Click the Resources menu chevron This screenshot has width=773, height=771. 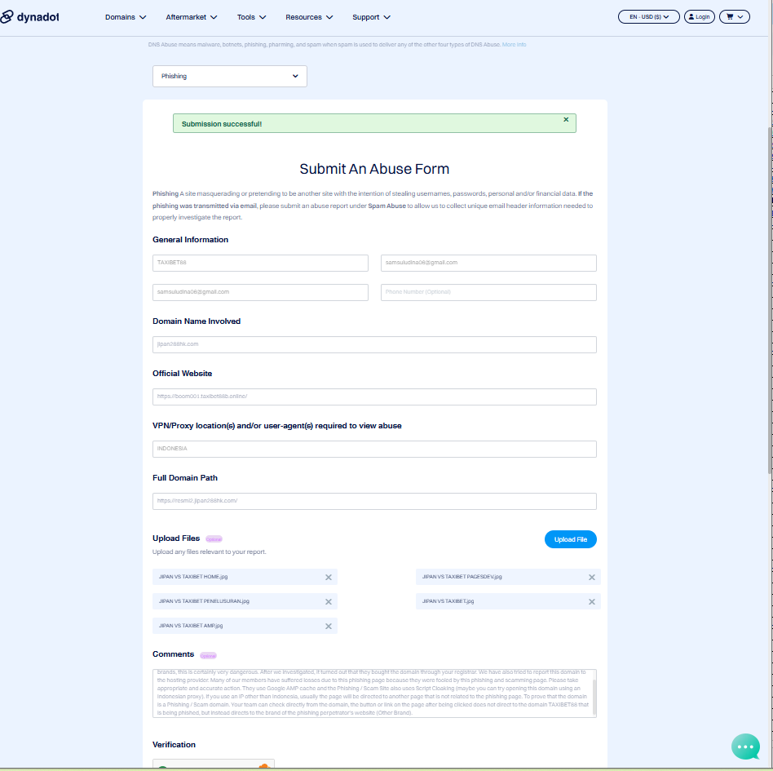coord(329,17)
